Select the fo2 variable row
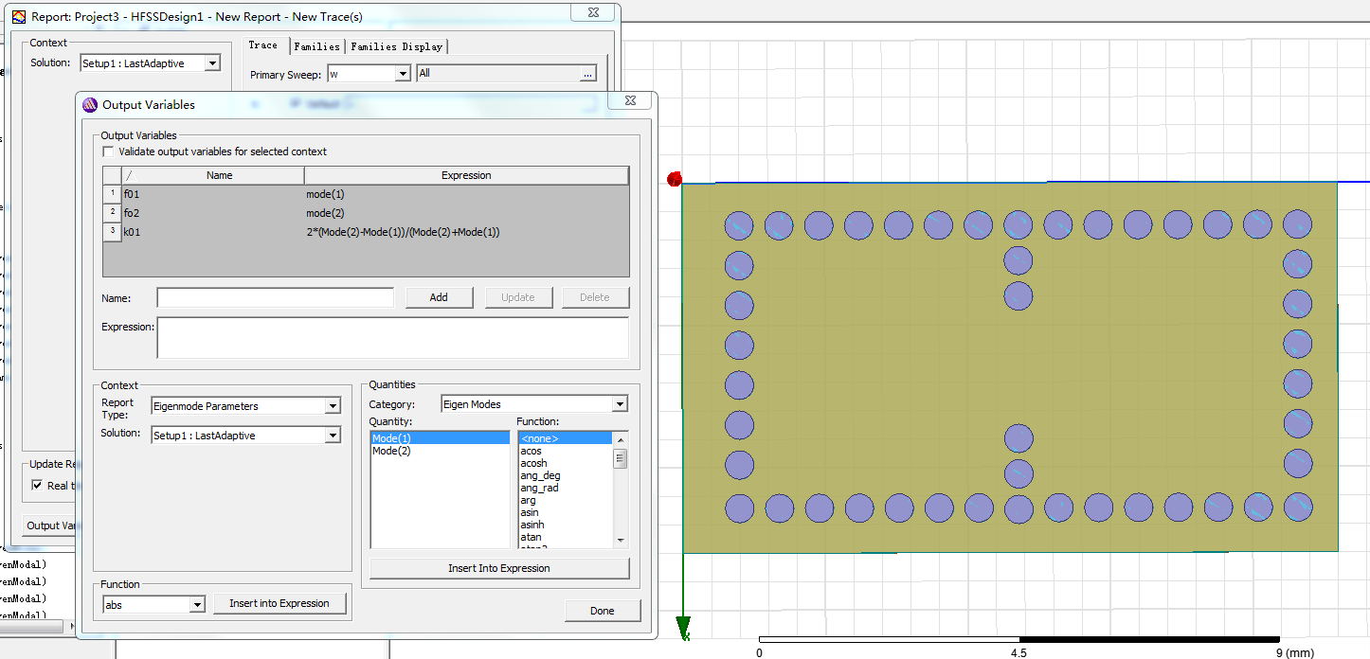 (x=366, y=213)
